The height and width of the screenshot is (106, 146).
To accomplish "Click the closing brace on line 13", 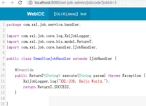I will point(16,93).
